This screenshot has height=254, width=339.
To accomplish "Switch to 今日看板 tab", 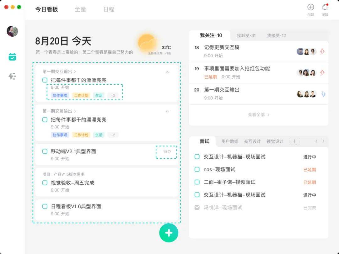I will pos(46,9).
